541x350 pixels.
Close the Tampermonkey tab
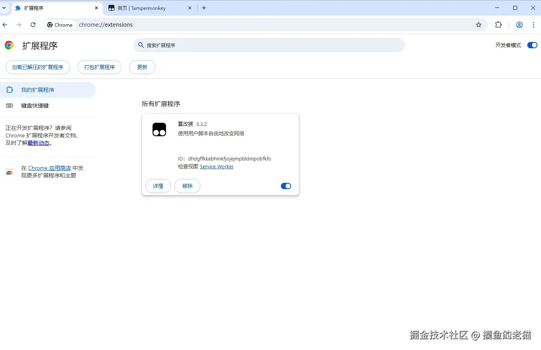190,8
